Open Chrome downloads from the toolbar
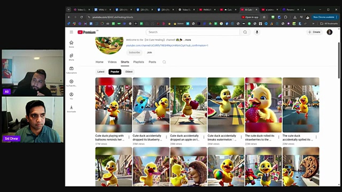342x192 pixels. [x=295, y=17]
